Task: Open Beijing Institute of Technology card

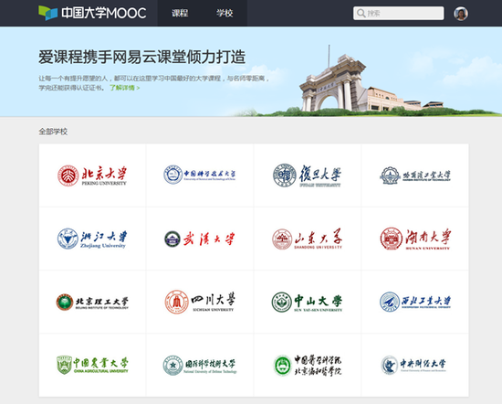Action: point(92,302)
